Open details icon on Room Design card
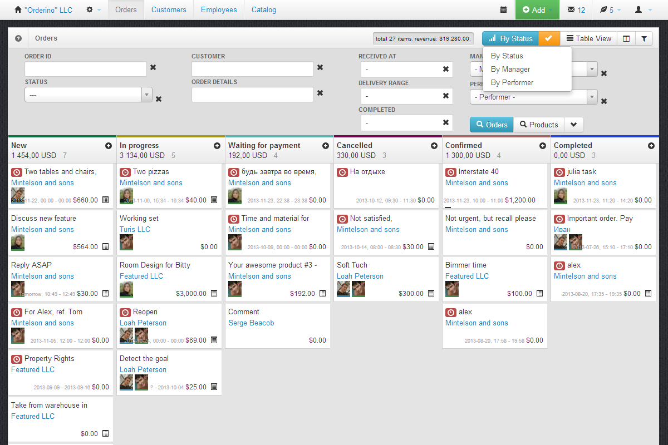The width and height of the screenshot is (668, 445). [214, 294]
